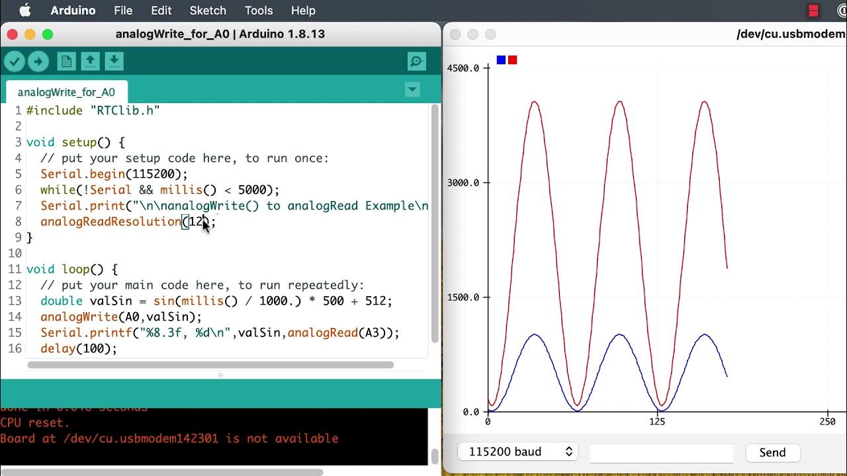The width and height of the screenshot is (847, 476).
Task: Click the blue series legend swatch
Action: pyautogui.click(x=501, y=60)
